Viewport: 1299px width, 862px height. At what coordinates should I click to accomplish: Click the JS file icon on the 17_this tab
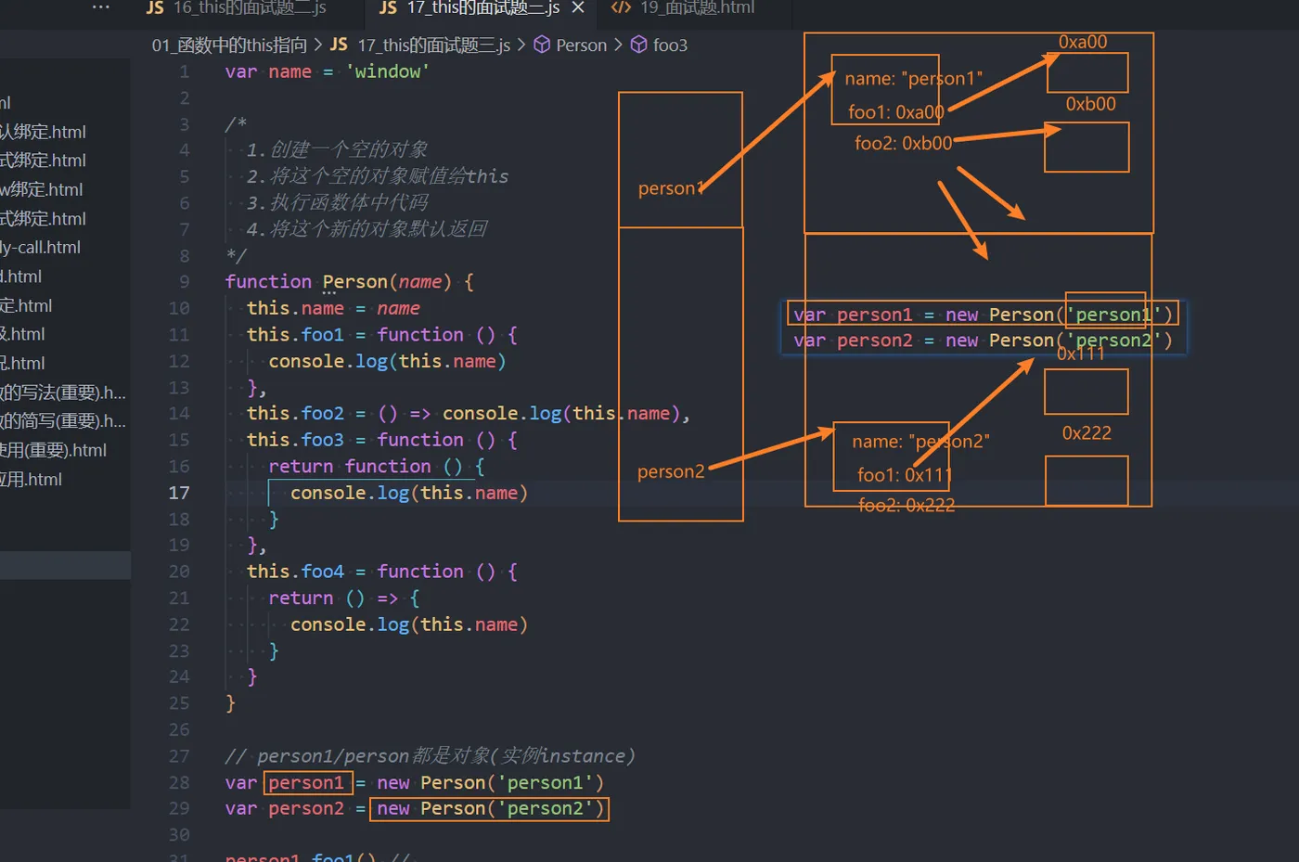389,8
